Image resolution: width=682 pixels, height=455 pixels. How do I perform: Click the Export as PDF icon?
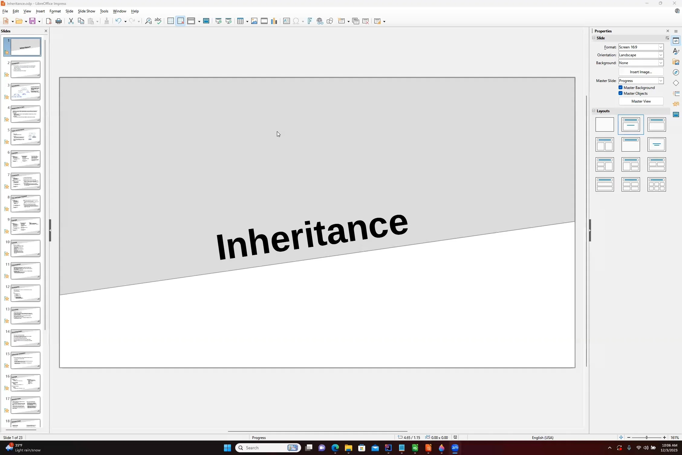click(49, 21)
